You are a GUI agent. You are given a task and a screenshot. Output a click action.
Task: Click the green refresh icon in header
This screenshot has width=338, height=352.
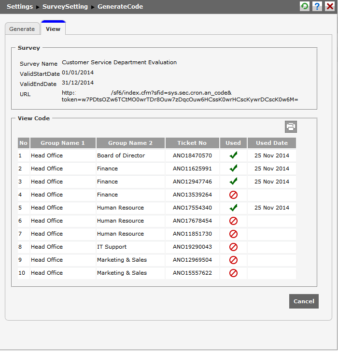pyautogui.click(x=305, y=7)
